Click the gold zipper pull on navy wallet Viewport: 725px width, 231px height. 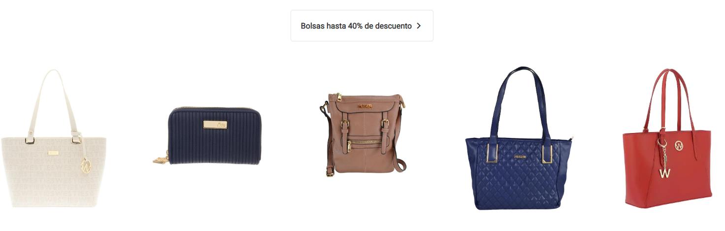point(159,160)
